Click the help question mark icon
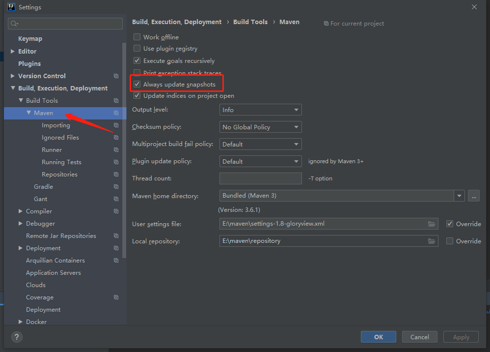This screenshot has height=352, width=490. [17, 337]
